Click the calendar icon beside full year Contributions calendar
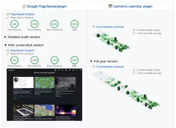 pyautogui.click(x=94, y=66)
